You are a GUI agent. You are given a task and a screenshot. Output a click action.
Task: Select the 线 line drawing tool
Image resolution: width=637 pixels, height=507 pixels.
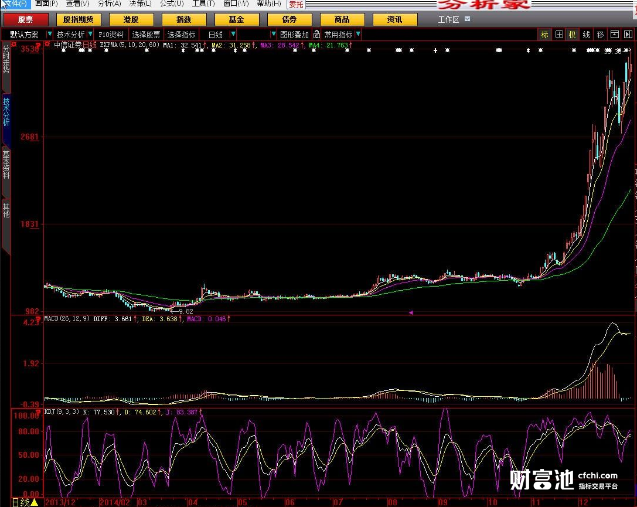586,35
